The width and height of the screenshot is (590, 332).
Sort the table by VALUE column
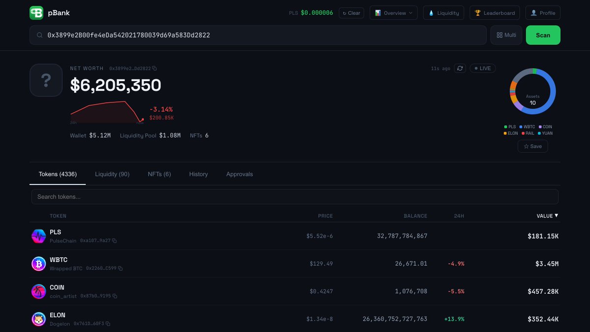coord(547,216)
